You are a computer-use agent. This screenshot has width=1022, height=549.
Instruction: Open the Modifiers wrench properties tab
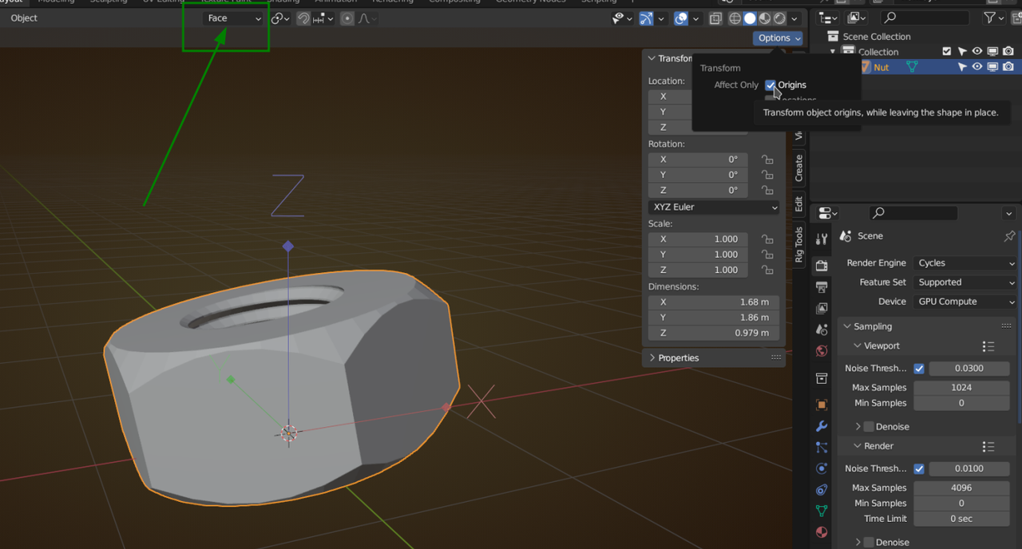(822, 427)
